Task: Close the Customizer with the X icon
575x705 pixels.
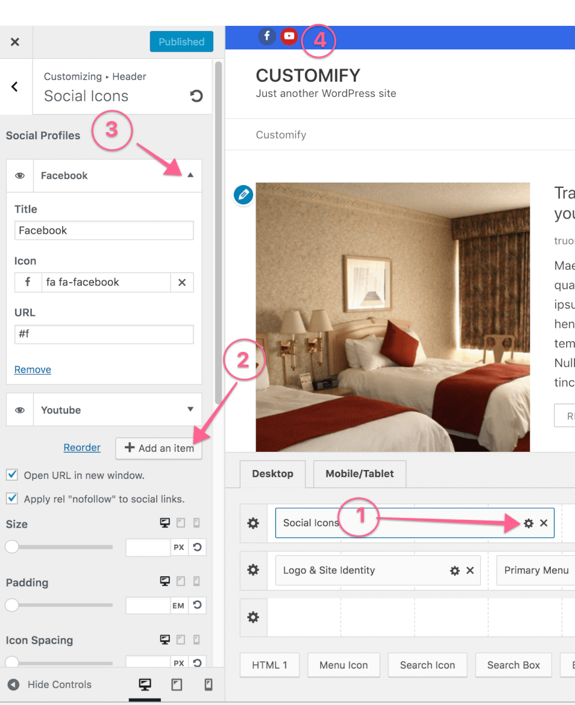Action: click(x=15, y=42)
